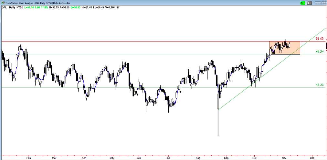Viewport: 327px width, 160px height.
Task: Click the May label on time axis
Action: [112, 158]
